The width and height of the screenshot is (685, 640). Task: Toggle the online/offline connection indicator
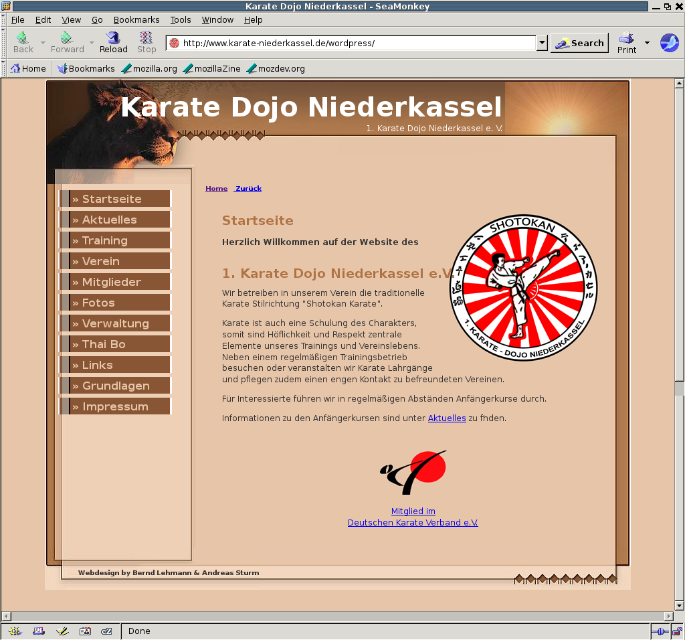pos(660,631)
